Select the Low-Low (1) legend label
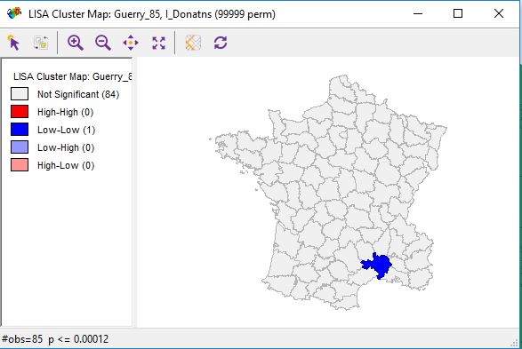This screenshot has width=522, height=349. coord(66,130)
